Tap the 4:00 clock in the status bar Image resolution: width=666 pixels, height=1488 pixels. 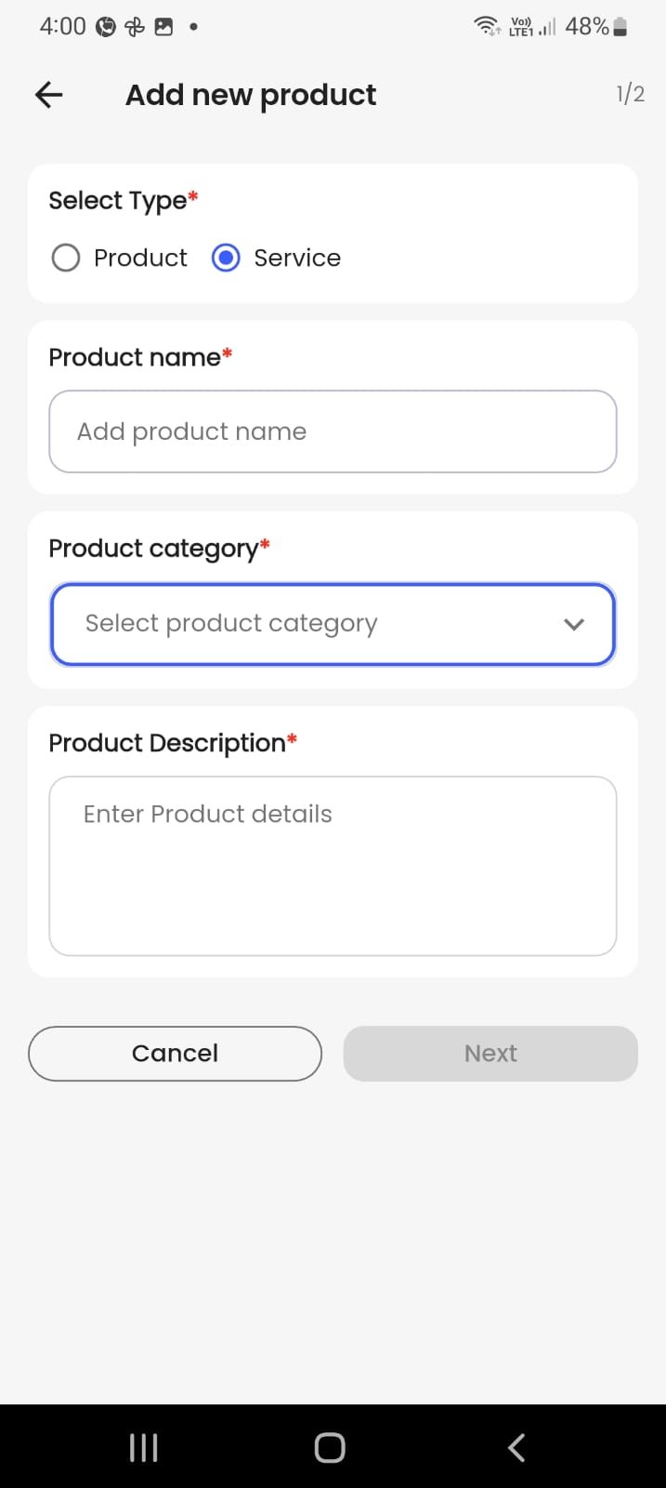coord(62,26)
